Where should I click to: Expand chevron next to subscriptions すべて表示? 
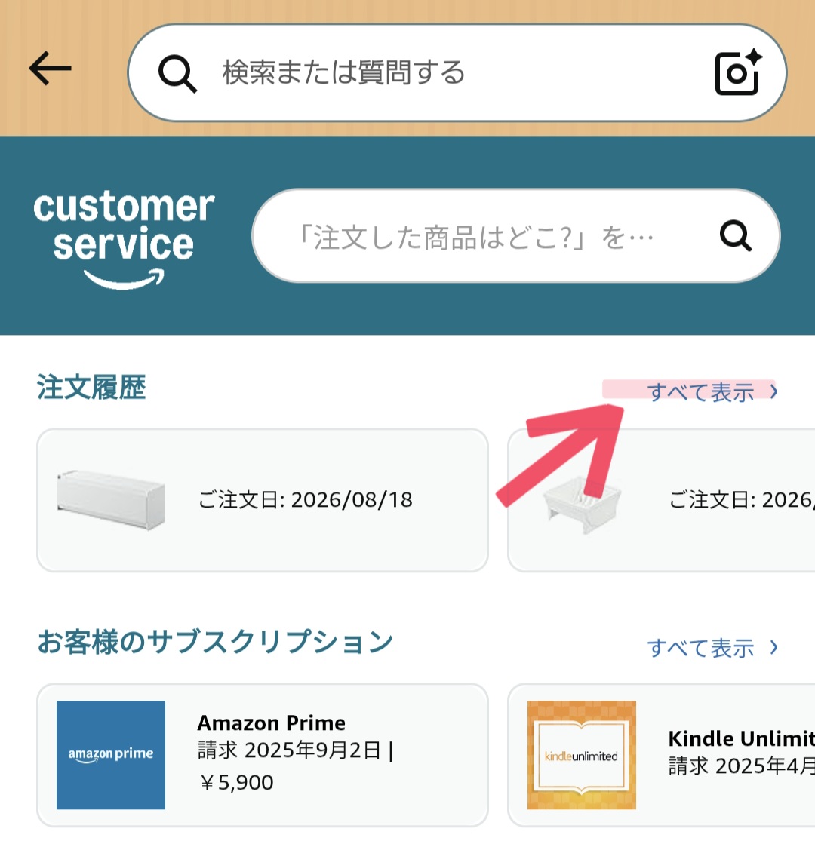click(x=773, y=647)
